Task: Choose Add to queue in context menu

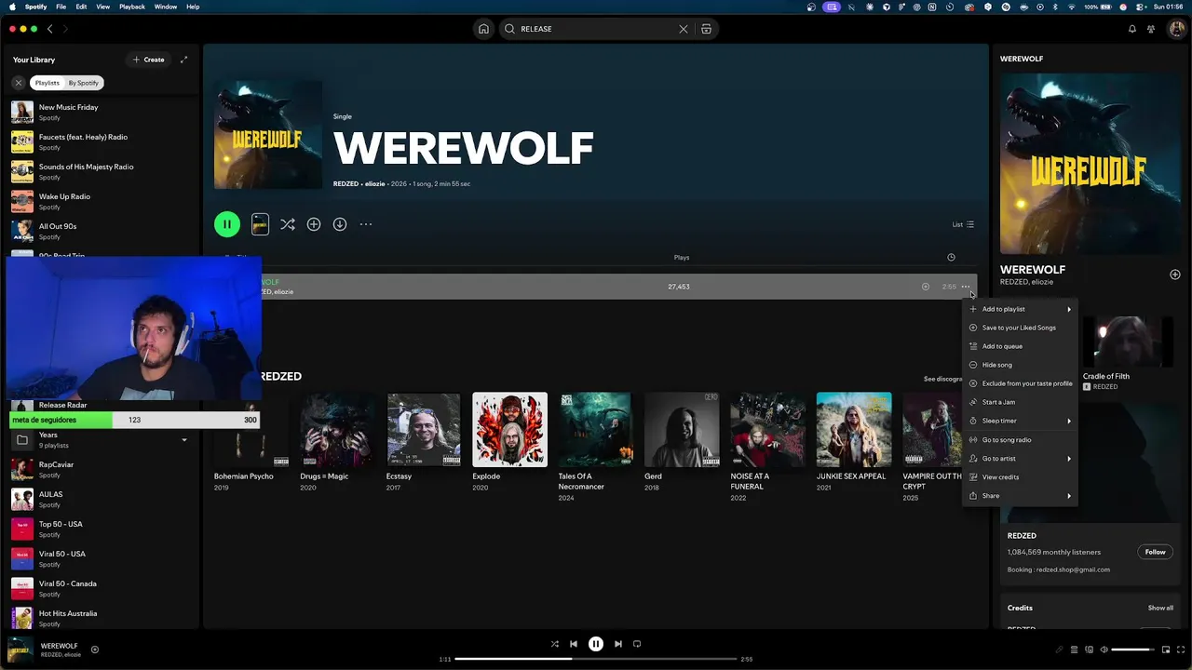Action: coord(1021,346)
